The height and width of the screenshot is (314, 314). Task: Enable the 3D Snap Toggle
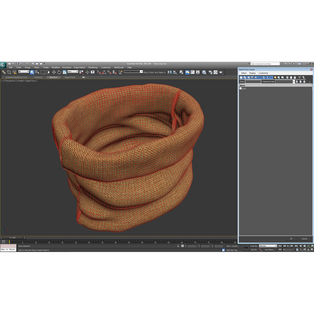(98, 72)
